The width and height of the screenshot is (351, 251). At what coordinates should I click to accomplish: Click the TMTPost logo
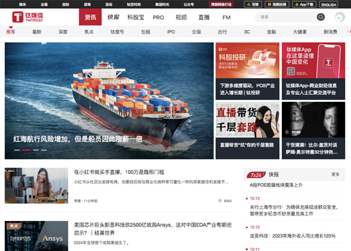coord(28,17)
